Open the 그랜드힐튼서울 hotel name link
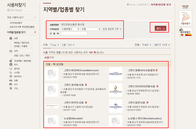Screen dimensions: 196x129 pyautogui.click(x=136, y=102)
